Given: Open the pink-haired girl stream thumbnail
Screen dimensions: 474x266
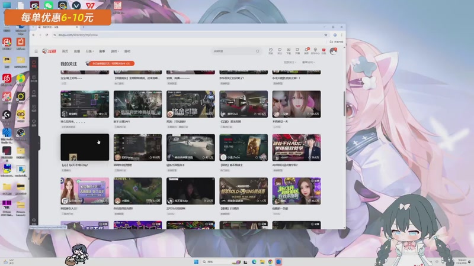Looking at the screenshot, I should point(297,104).
